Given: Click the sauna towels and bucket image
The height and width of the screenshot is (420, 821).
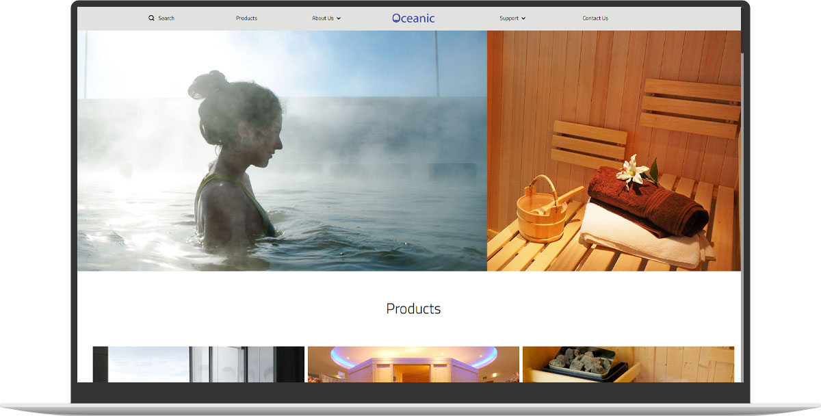Looking at the screenshot, I should point(614,150).
